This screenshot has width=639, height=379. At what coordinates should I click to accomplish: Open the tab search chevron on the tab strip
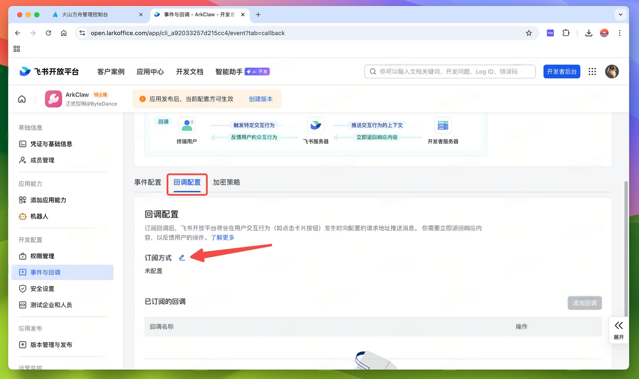tap(621, 14)
